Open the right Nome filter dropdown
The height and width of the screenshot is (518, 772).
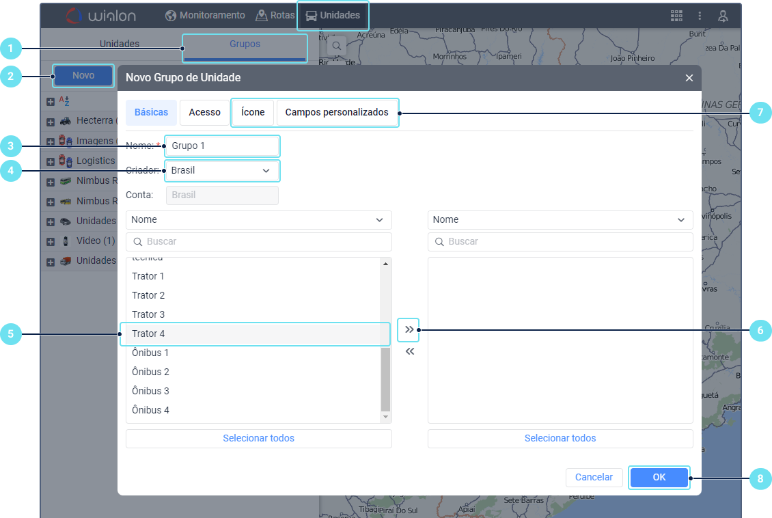tap(560, 220)
